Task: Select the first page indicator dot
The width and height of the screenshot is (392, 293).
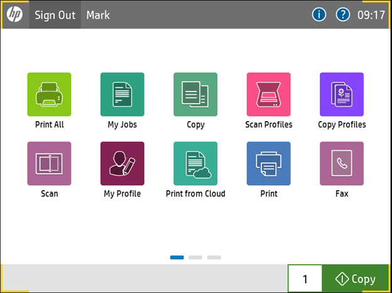Action: [x=177, y=257]
